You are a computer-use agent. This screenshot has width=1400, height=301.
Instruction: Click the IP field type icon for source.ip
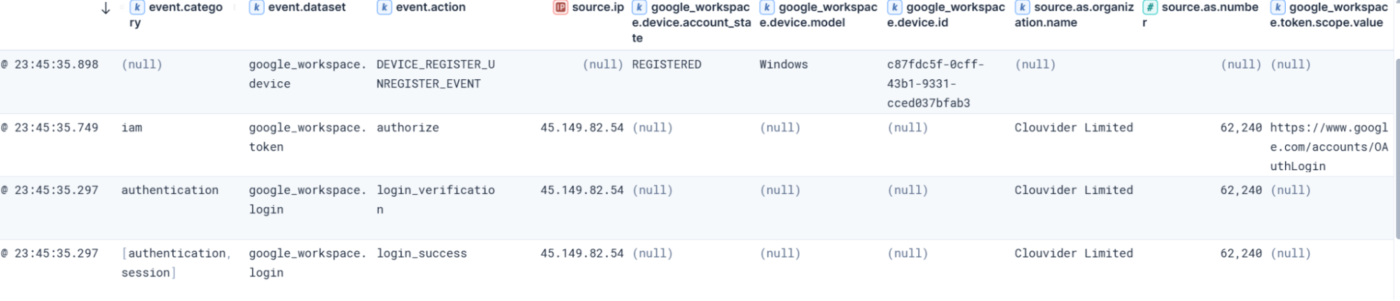click(x=560, y=8)
